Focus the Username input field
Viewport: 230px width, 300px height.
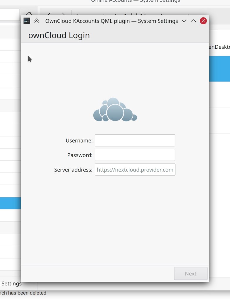tap(135, 140)
